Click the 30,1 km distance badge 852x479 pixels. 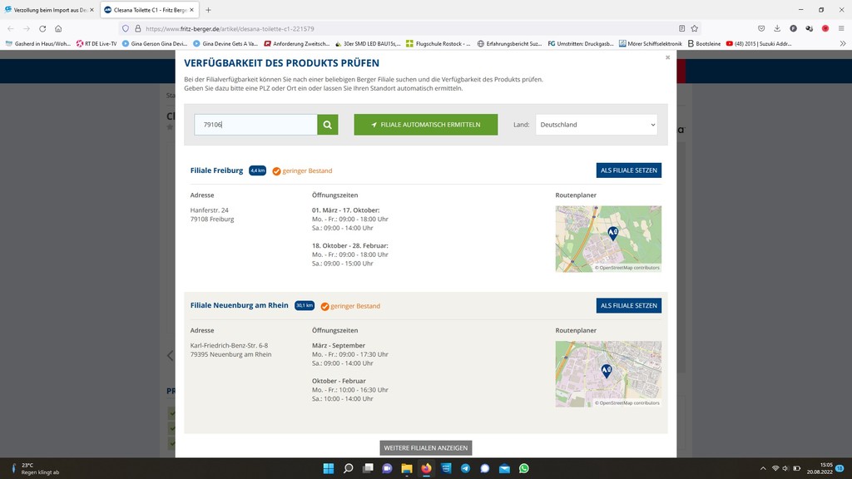(x=305, y=305)
